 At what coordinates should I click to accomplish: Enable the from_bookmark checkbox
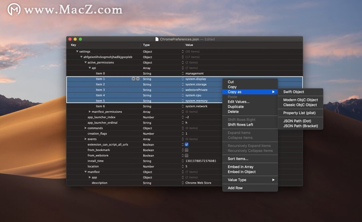187,150
